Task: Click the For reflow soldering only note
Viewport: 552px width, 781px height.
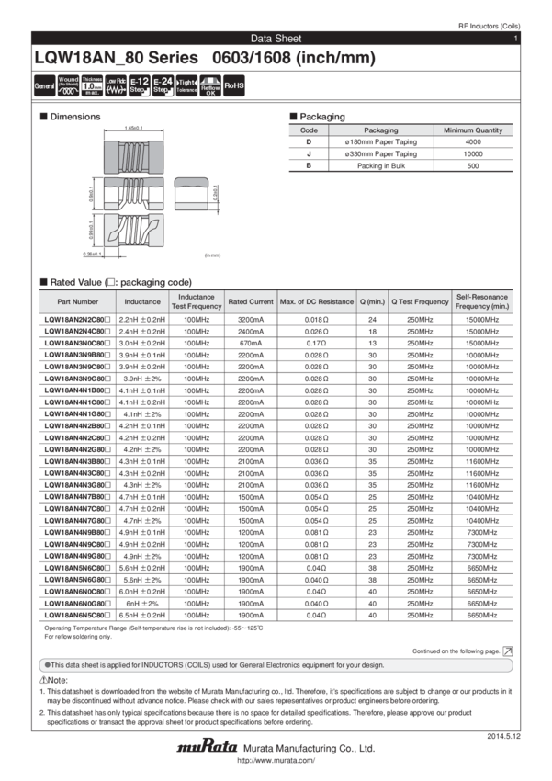Action: [x=78, y=637]
